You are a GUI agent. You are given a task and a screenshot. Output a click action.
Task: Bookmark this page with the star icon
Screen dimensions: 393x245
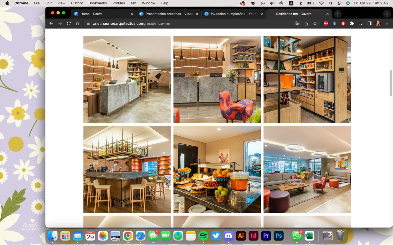pos(315,23)
